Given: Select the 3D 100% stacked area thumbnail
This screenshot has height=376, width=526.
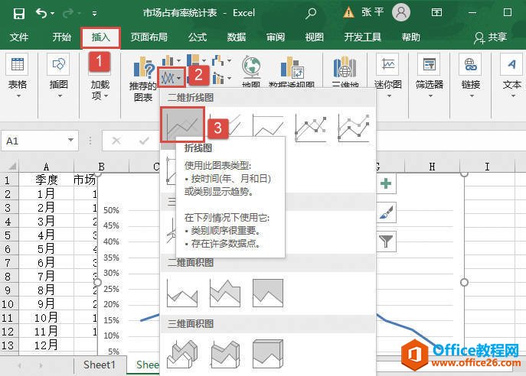Looking at the screenshot, I should pos(268,355).
